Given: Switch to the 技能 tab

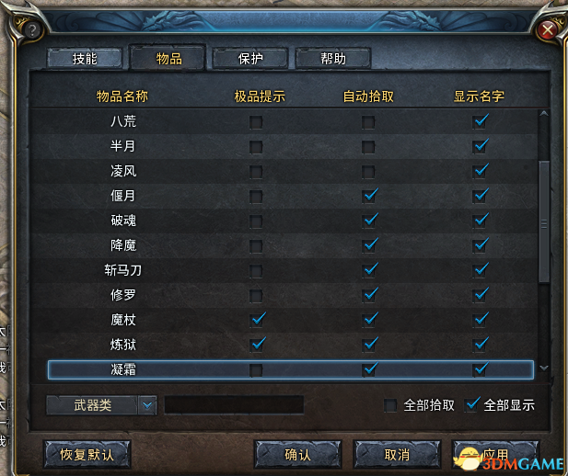Looking at the screenshot, I should (85, 59).
